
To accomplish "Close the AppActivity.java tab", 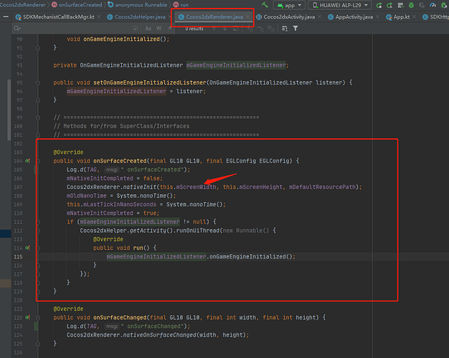I will pyautogui.click(x=378, y=17).
